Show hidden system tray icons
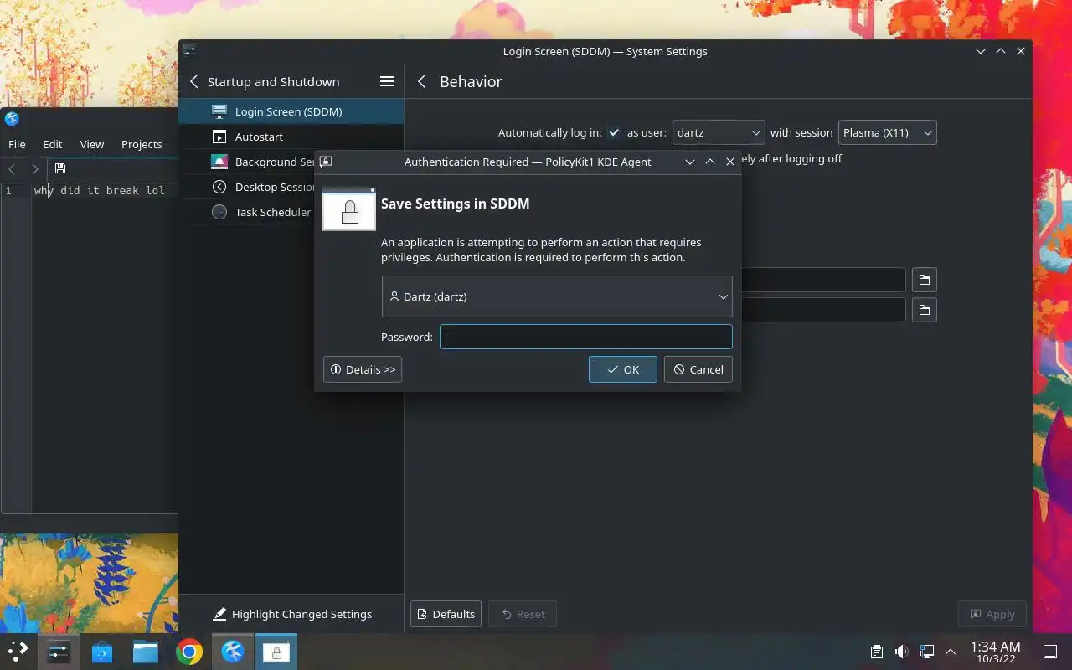 (951, 652)
